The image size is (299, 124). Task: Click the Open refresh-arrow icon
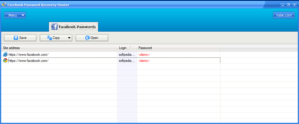[x=88, y=38]
